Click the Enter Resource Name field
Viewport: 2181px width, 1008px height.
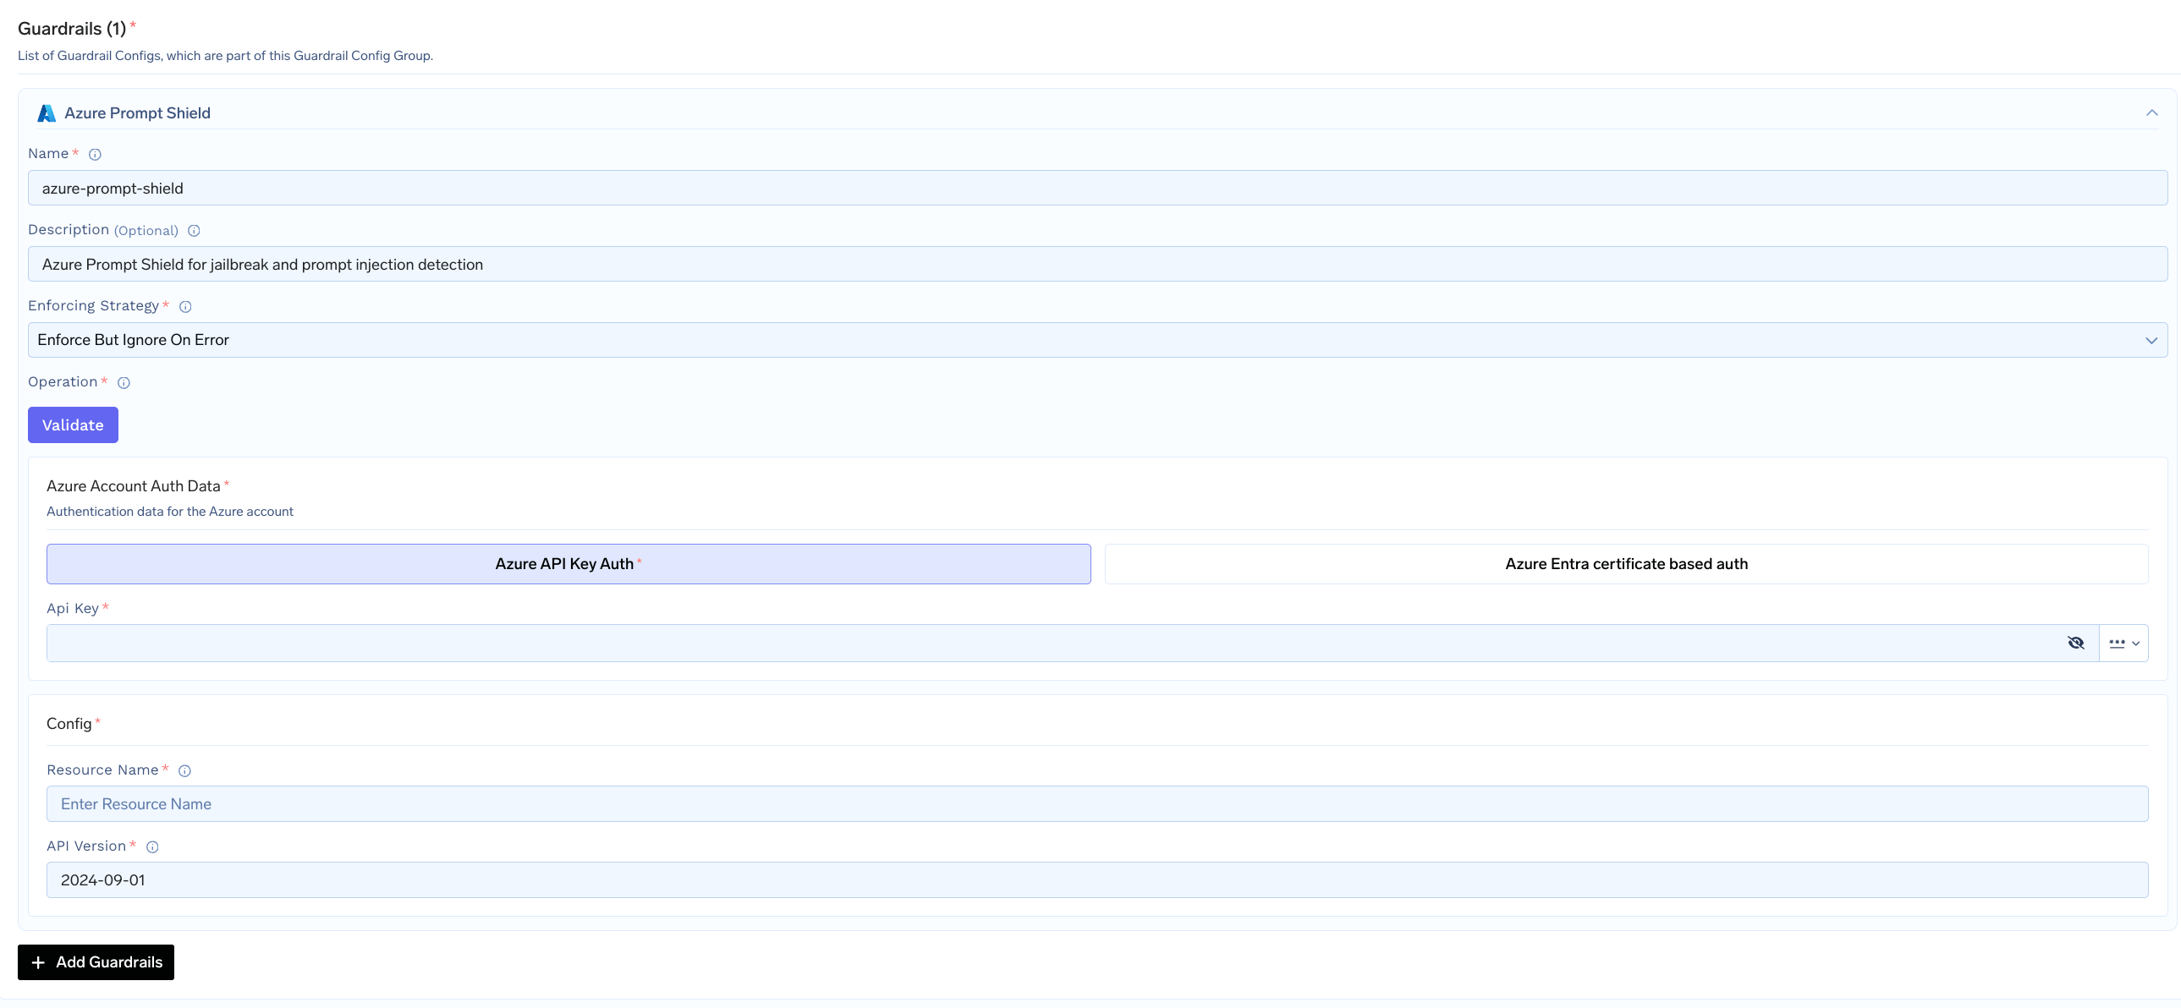tap(1097, 804)
